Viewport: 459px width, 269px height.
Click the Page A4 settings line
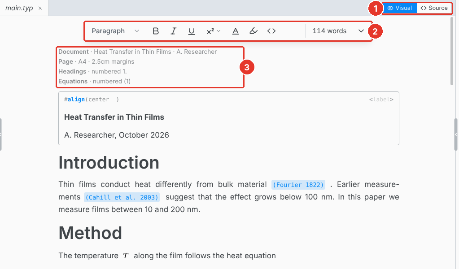click(96, 62)
